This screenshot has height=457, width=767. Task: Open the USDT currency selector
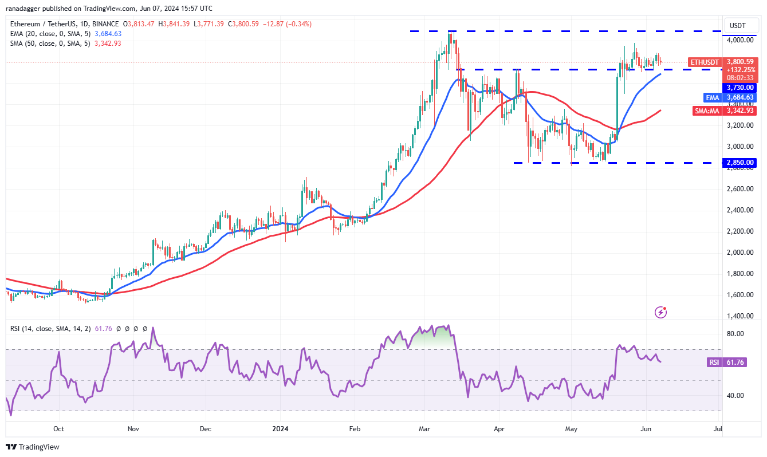737,25
